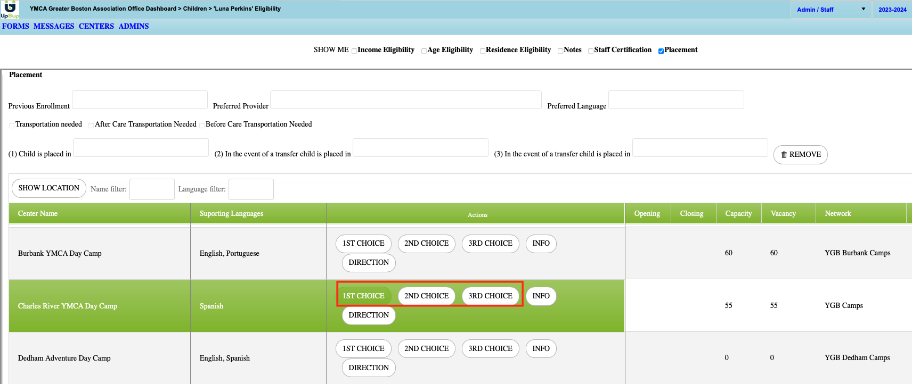
Task: Get DIRECTION for Charles River YMCA Day Camp
Action: pyautogui.click(x=369, y=315)
